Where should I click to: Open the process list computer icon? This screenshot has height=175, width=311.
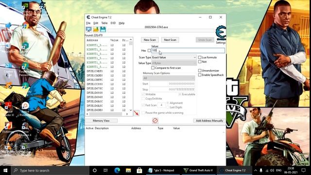point(88,29)
